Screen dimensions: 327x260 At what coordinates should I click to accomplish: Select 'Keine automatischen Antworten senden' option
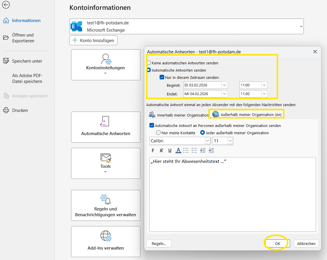point(149,63)
